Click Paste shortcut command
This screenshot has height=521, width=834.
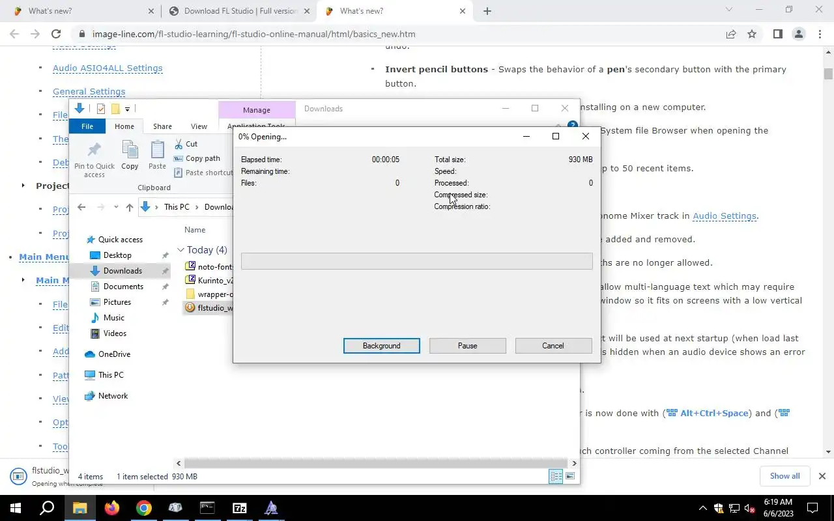tap(203, 173)
